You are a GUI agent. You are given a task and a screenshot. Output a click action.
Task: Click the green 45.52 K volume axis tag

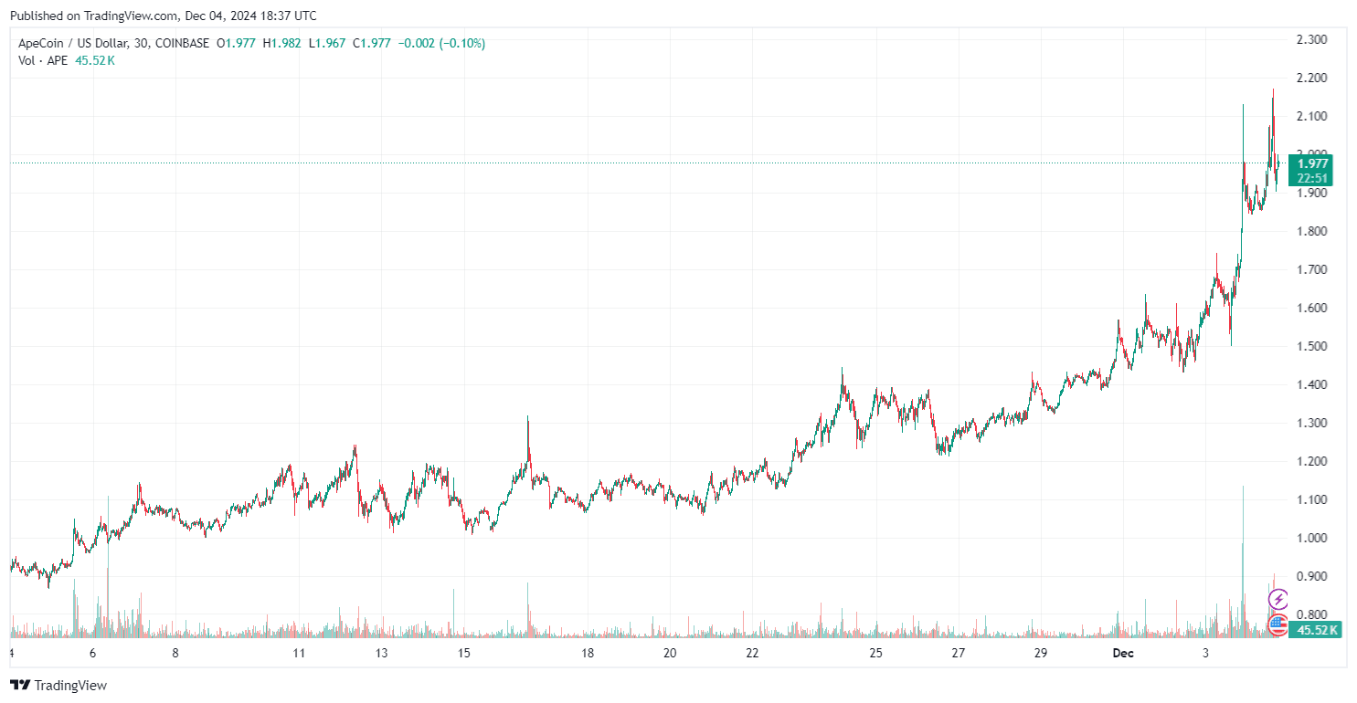point(1315,629)
